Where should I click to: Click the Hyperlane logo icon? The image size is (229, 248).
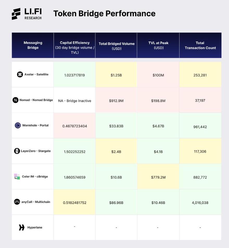pyautogui.click(x=22, y=227)
